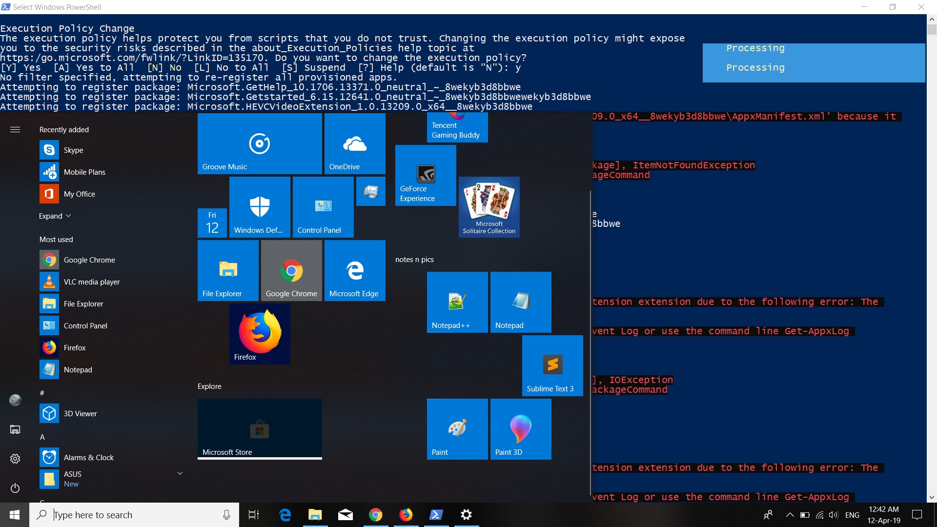937x527 pixels.
Task: Click the Windows Defender tile
Action: (x=260, y=207)
